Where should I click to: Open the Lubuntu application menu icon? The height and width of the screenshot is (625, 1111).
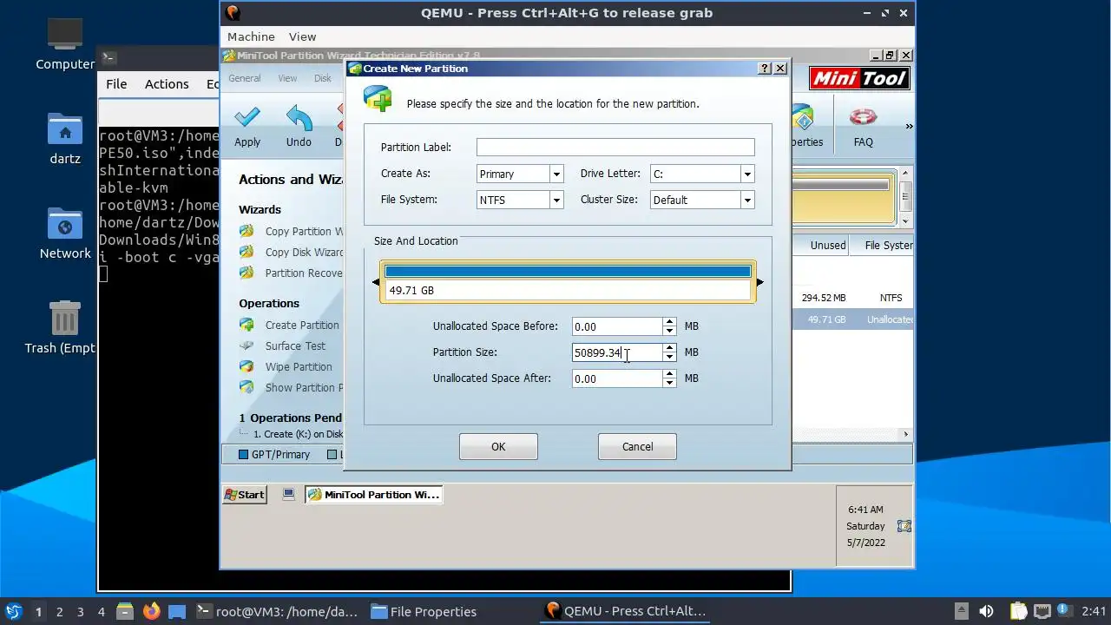click(13, 611)
